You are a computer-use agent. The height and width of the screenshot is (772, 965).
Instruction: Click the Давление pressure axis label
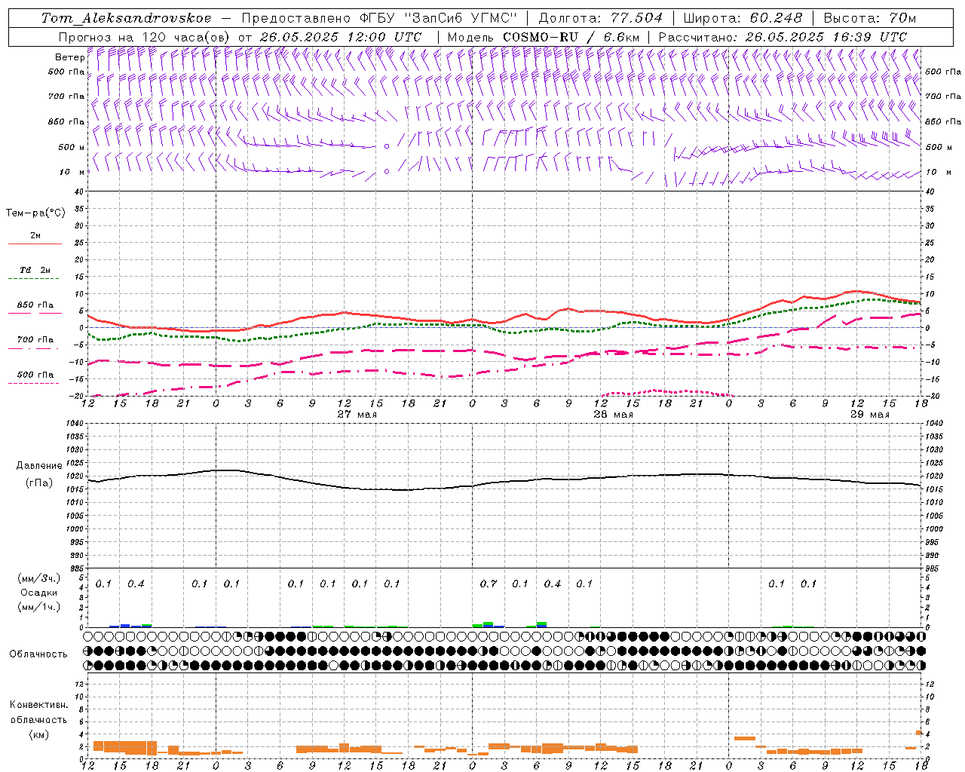point(39,466)
